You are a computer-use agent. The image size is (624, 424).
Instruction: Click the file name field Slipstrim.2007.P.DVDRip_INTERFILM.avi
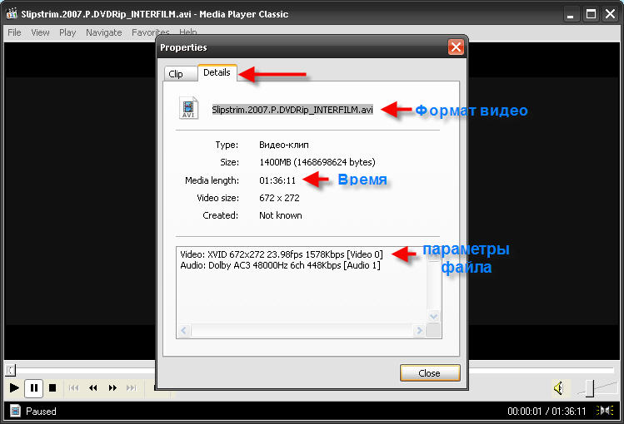292,110
